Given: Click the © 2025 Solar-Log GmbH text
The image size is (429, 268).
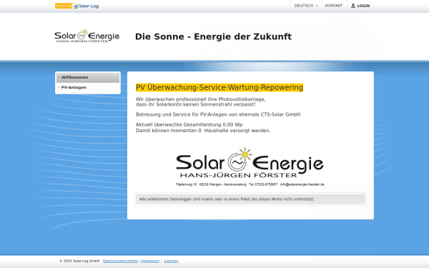Looking at the screenshot, I should [x=79, y=261].
